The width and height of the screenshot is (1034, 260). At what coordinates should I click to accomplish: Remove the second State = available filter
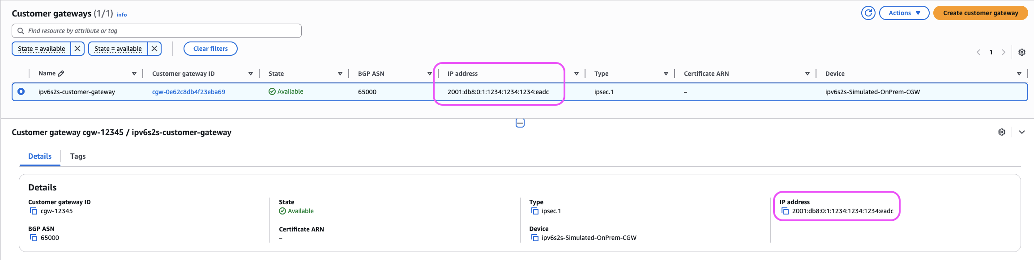click(154, 49)
